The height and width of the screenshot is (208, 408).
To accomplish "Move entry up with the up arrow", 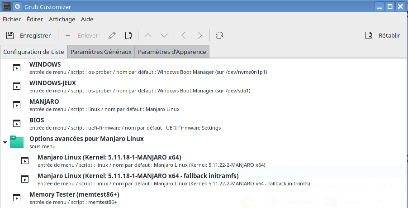I will (x=148, y=35).
